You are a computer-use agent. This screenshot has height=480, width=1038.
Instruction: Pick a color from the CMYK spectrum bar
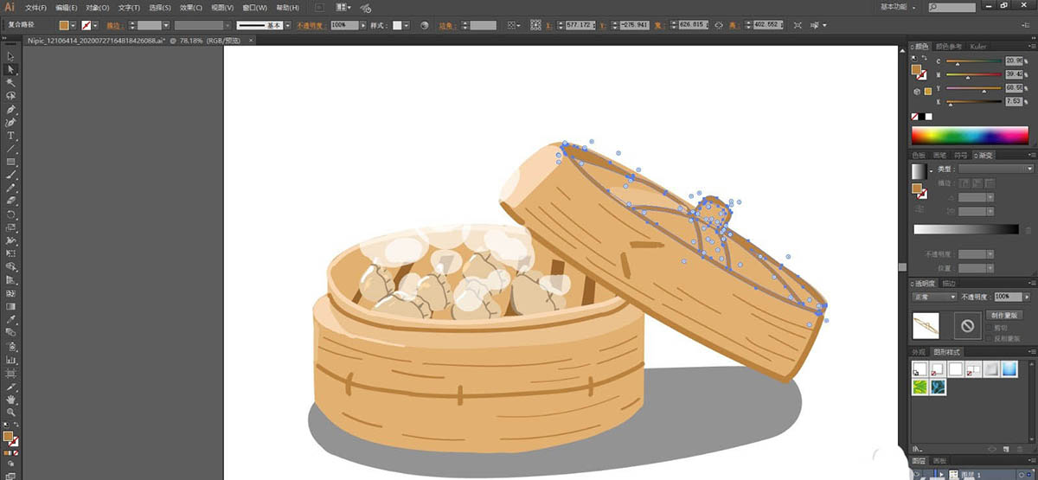971,136
